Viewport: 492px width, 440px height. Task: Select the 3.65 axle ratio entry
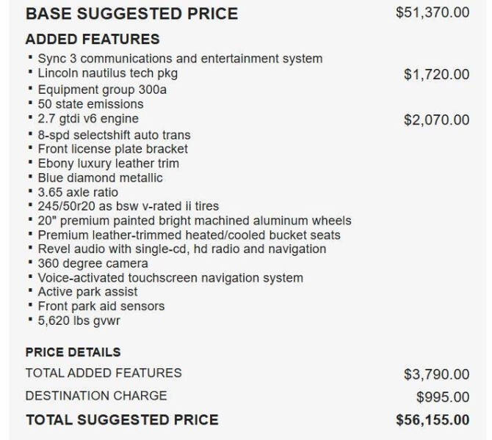pyautogui.click(x=78, y=192)
